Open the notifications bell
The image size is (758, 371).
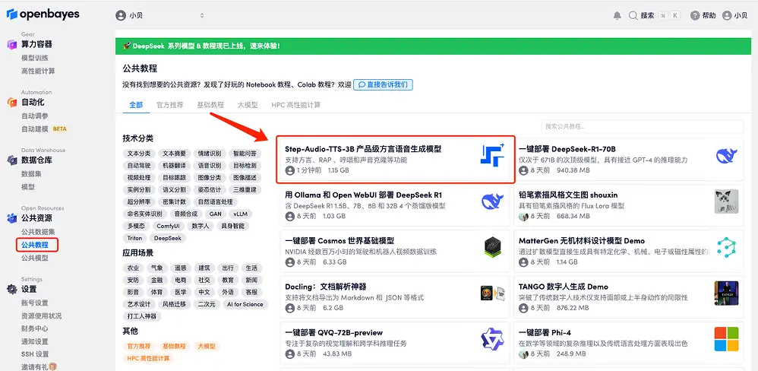point(617,15)
